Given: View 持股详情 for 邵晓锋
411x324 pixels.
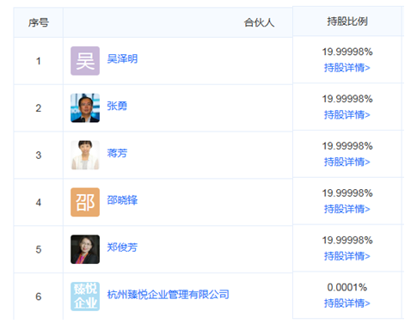Looking at the screenshot, I should click(347, 209).
